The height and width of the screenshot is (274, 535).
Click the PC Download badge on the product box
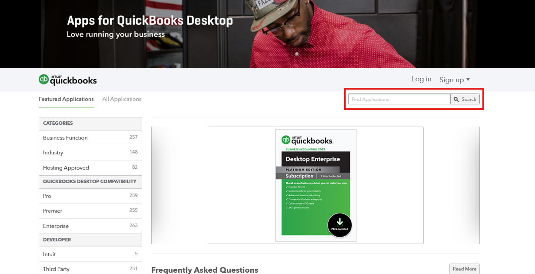coord(339,225)
